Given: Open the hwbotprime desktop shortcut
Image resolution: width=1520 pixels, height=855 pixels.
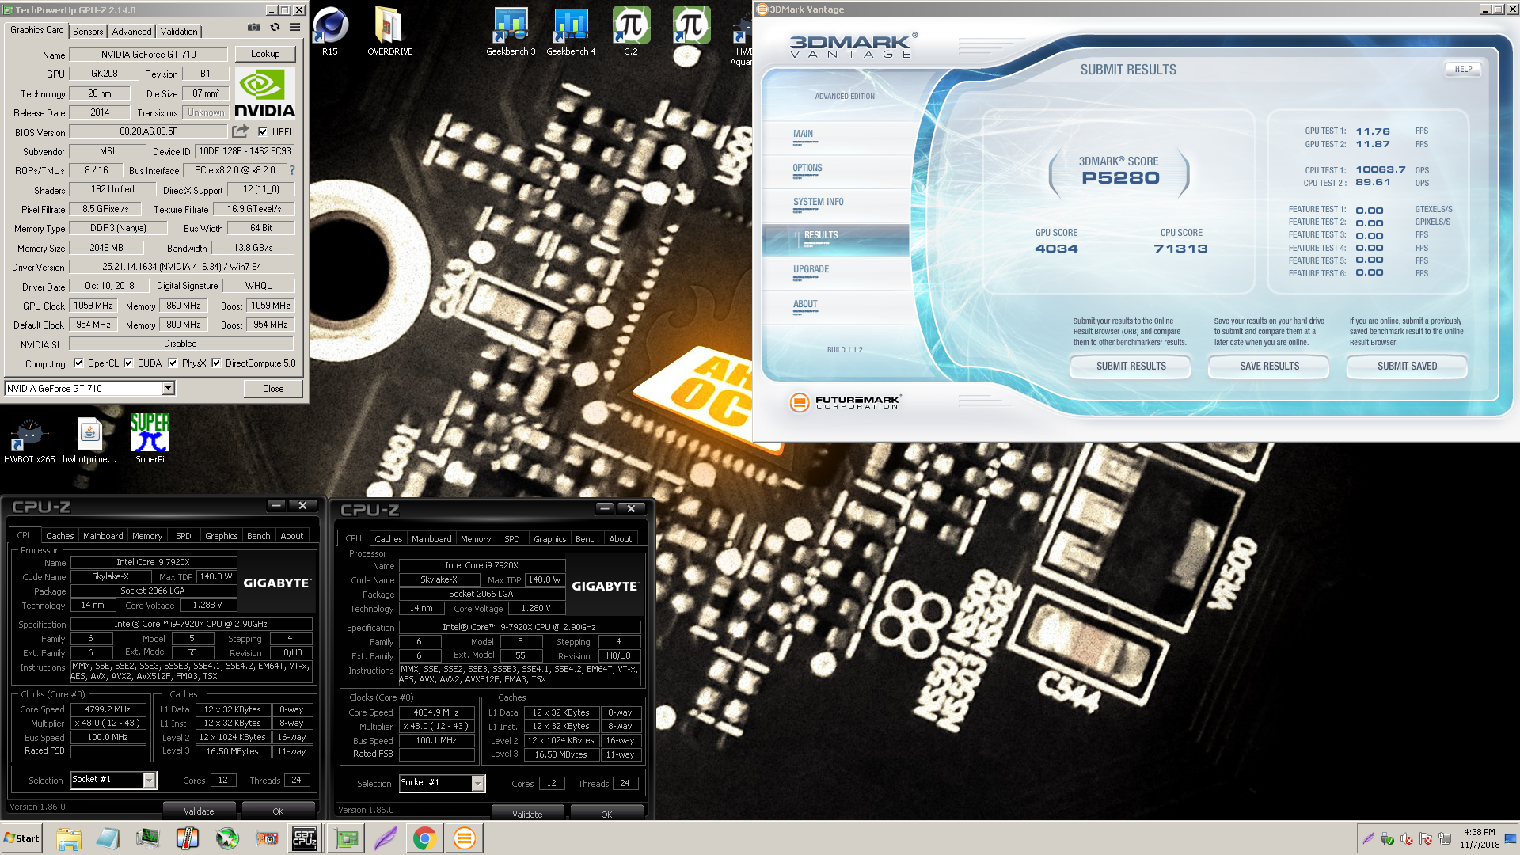Looking at the screenshot, I should point(89,439).
